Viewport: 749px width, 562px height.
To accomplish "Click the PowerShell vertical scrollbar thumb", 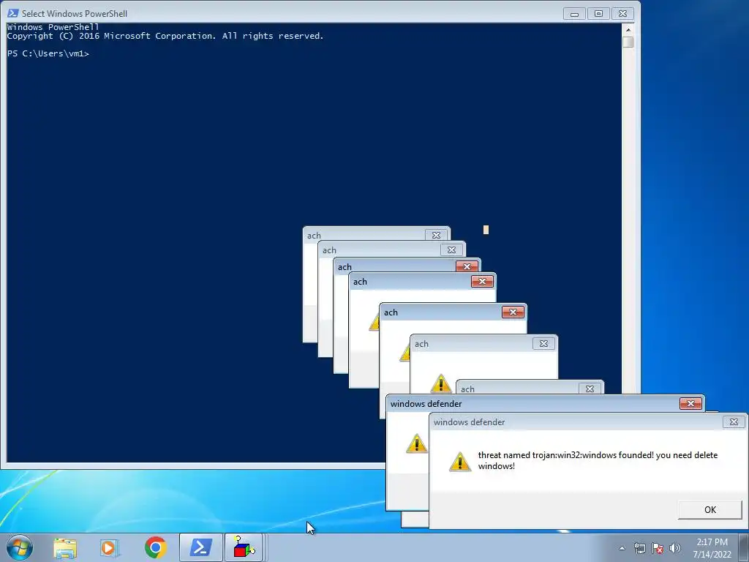I will coord(628,42).
